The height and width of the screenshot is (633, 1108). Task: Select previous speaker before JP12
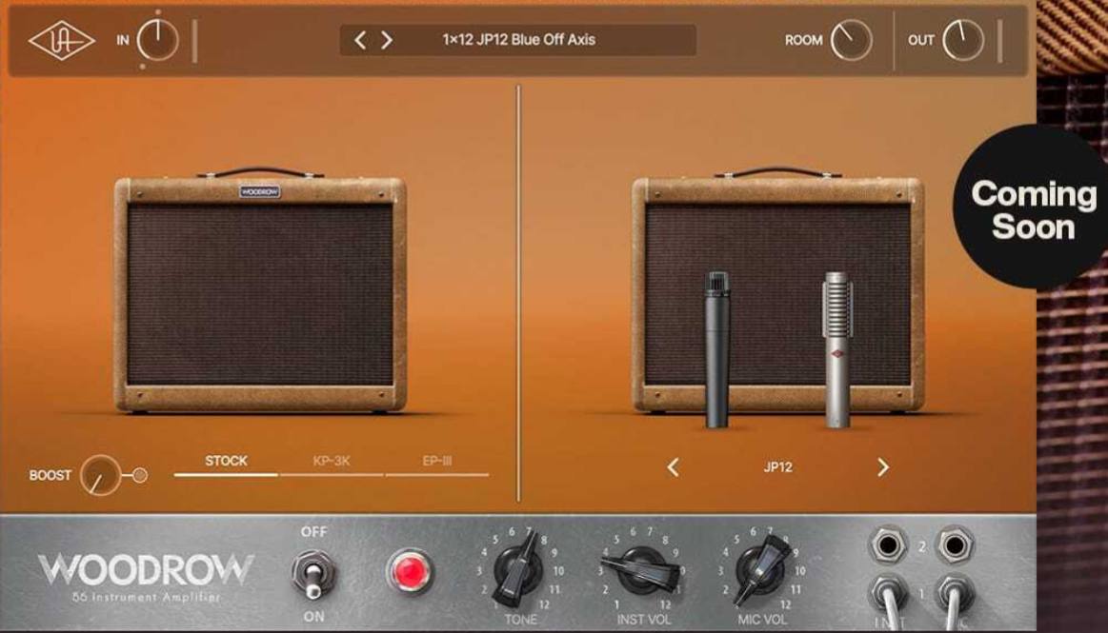coord(674,467)
